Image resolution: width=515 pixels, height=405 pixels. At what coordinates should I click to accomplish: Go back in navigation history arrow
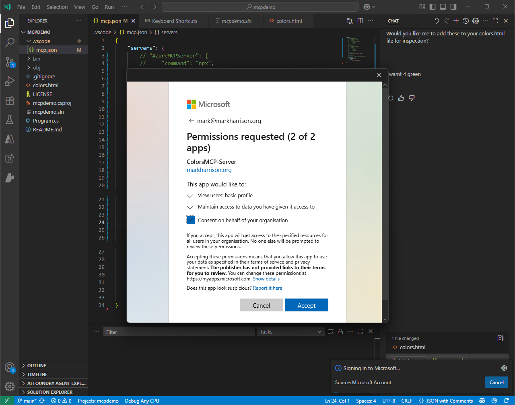[143, 7]
